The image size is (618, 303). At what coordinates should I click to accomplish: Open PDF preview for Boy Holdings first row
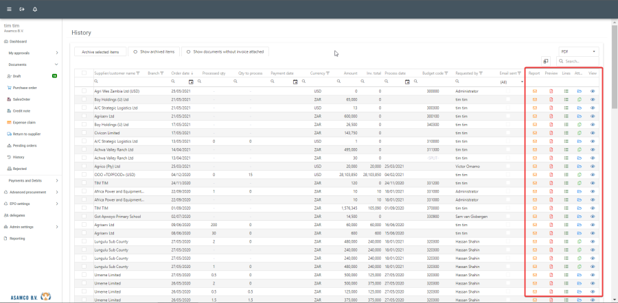[551, 99]
